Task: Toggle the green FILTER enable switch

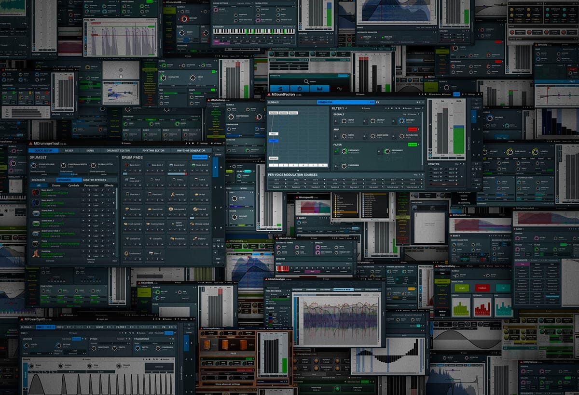Action: click(x=413, y=145)
